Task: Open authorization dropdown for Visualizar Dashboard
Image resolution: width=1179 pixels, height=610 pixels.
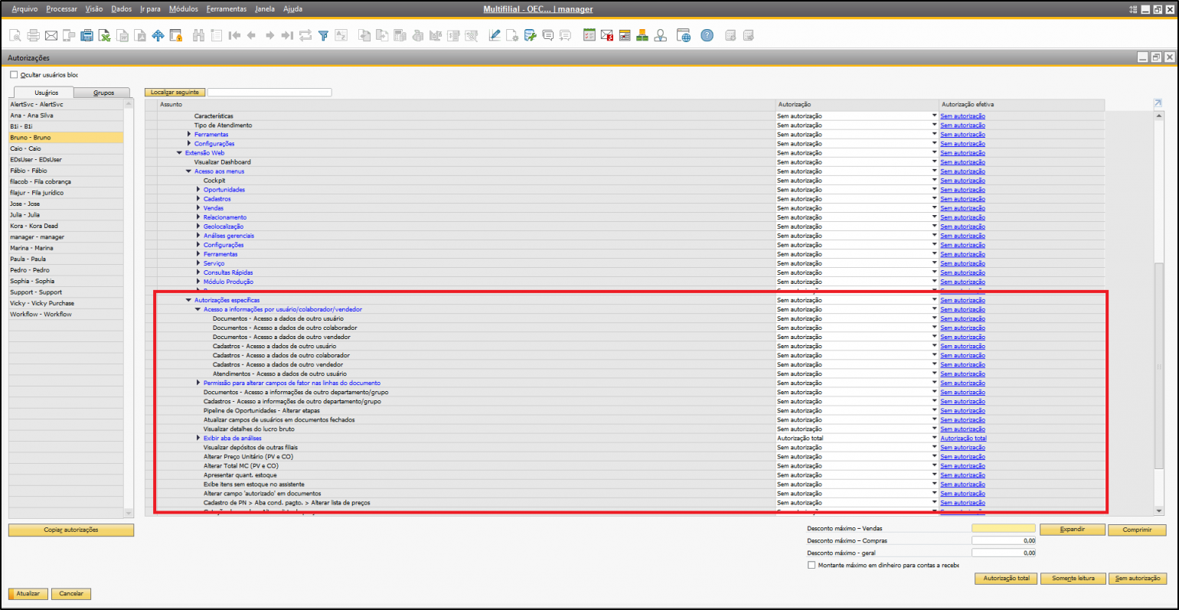Action: point(934,162)
